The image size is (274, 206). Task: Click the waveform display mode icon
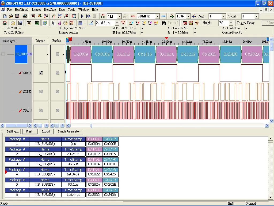[x=29, y=23]
